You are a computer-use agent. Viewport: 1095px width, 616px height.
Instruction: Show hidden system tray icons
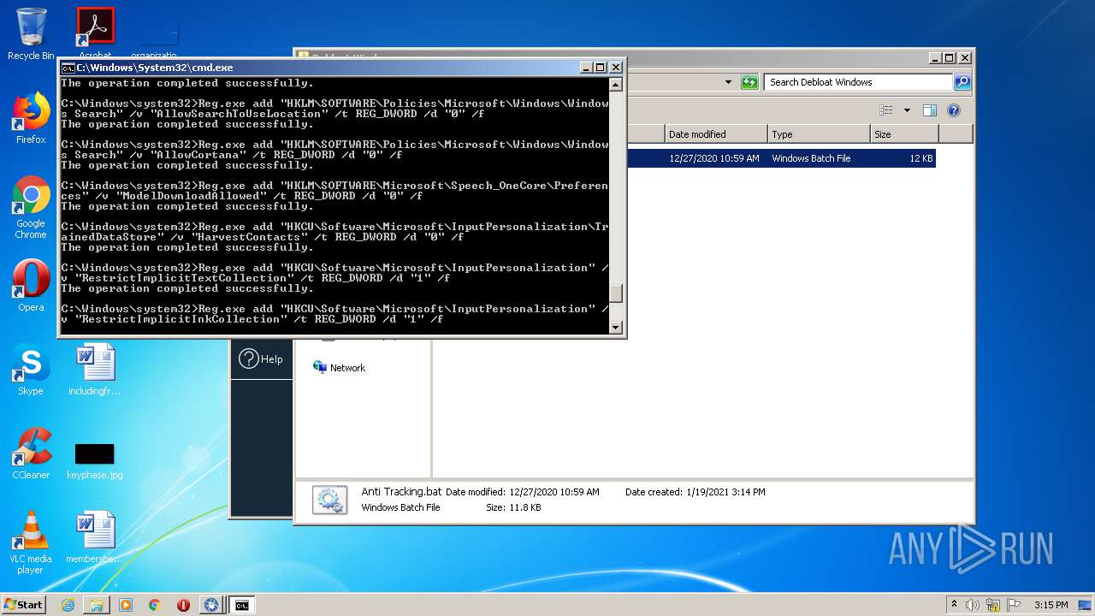tap(955, 605)
